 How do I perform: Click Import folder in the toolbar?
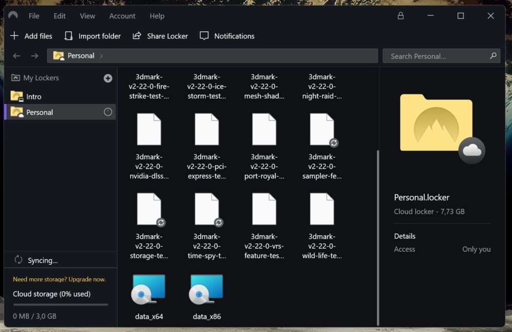click(x=92, y=36)
